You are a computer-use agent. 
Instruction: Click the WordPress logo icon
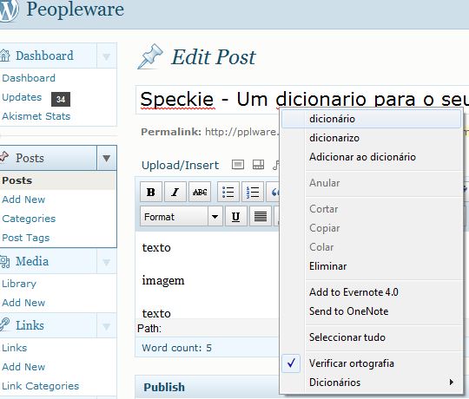tap(9, 10)
